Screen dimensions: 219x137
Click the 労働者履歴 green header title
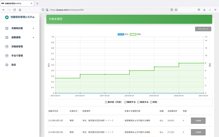pos(55,19)
